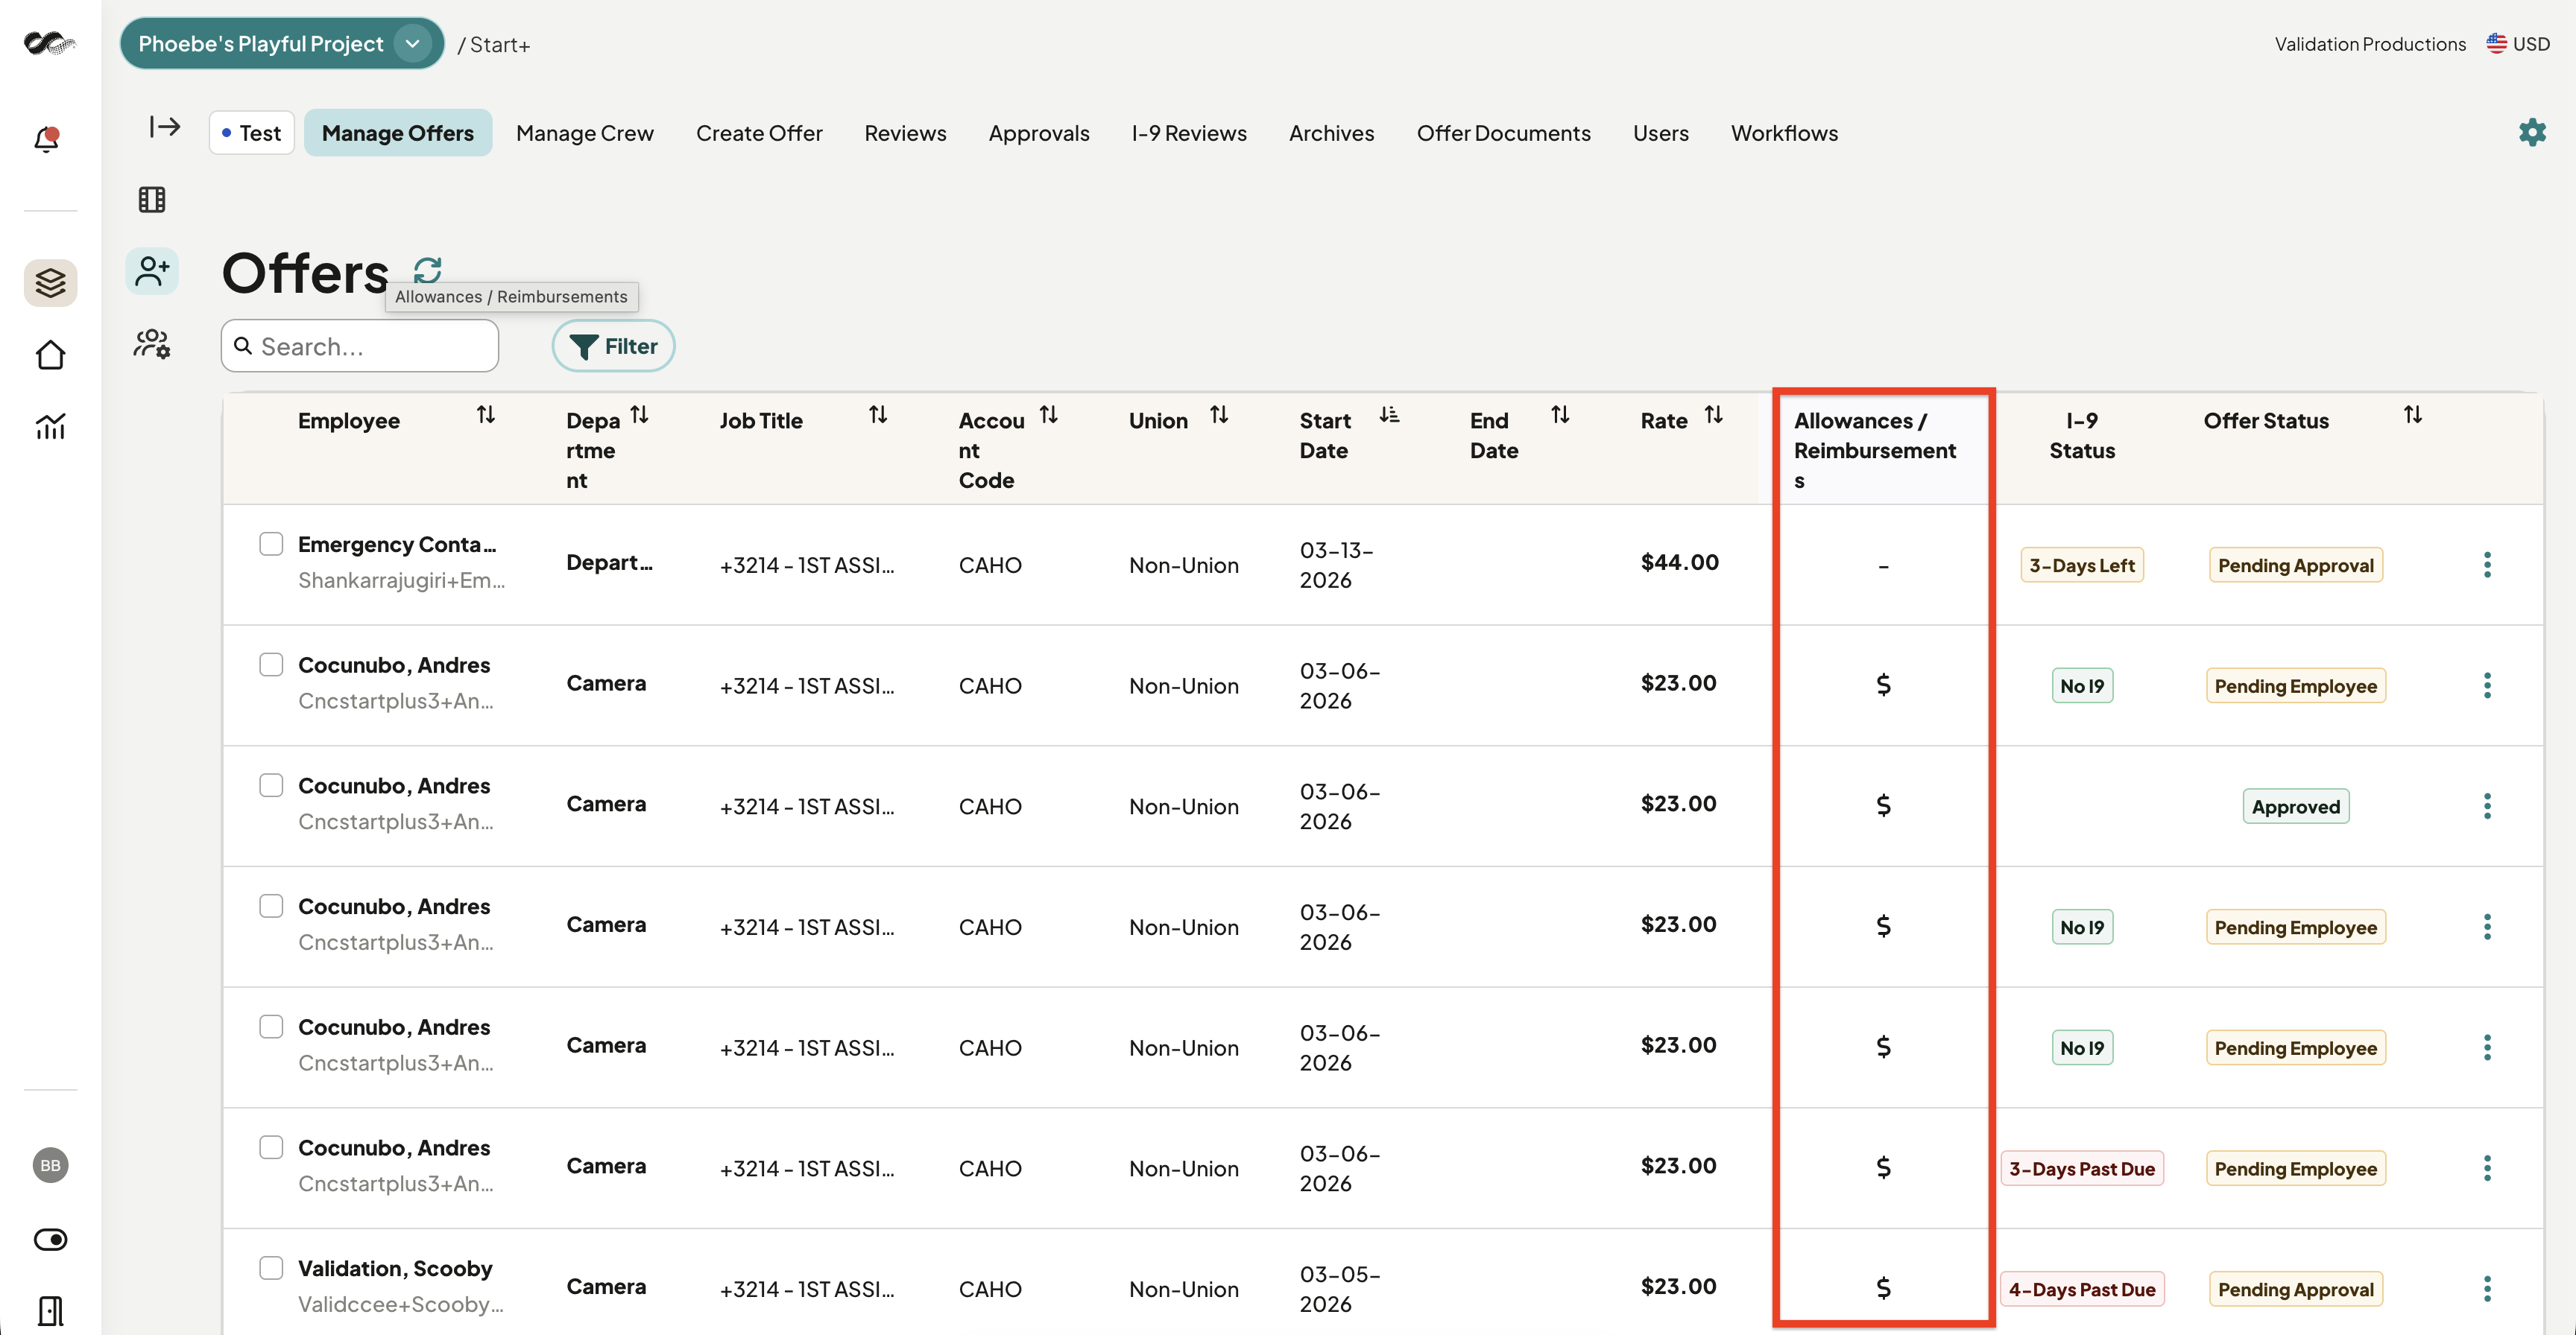Click the company logo icon
The height and width of the screenshot is (1335, 2576).
click(x=50, y=43)
